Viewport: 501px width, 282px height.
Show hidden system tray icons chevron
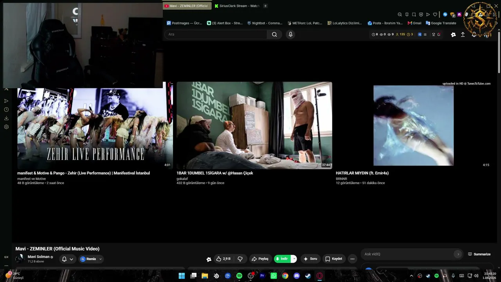click(x=411, y=276)
